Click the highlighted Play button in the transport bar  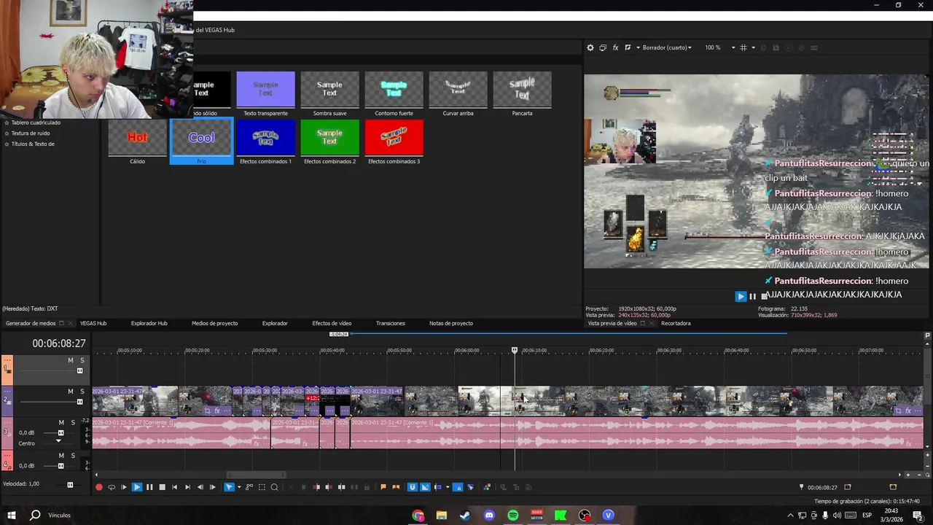coord(136,487)
